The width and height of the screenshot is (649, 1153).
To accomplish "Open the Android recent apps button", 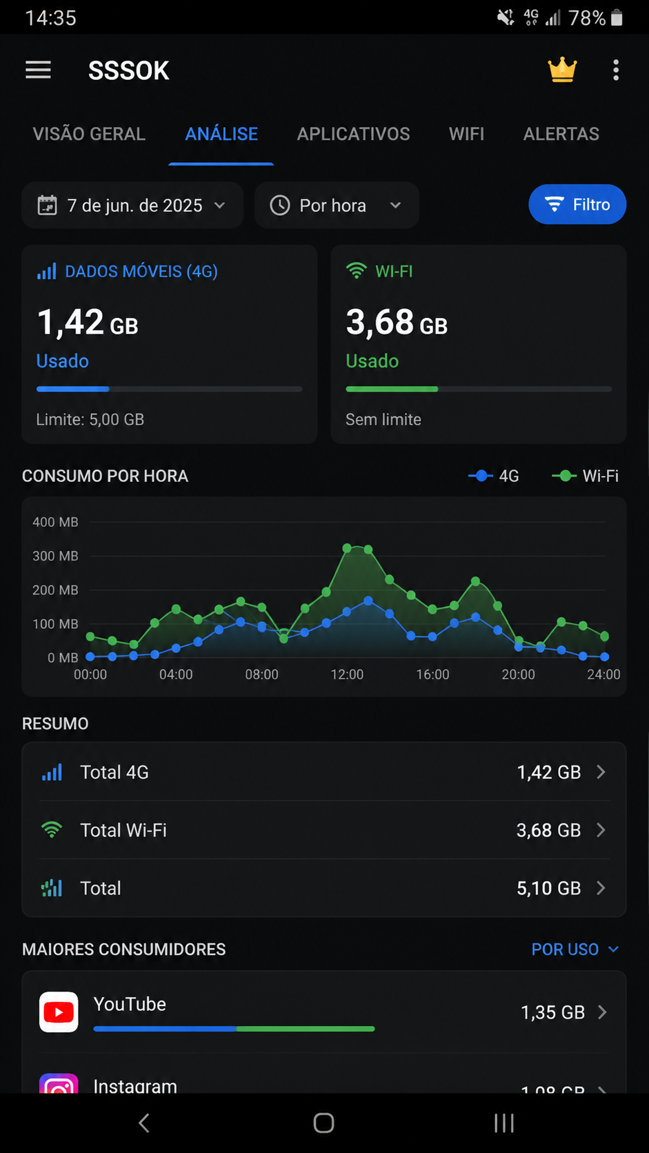I will click(504, 1123).
